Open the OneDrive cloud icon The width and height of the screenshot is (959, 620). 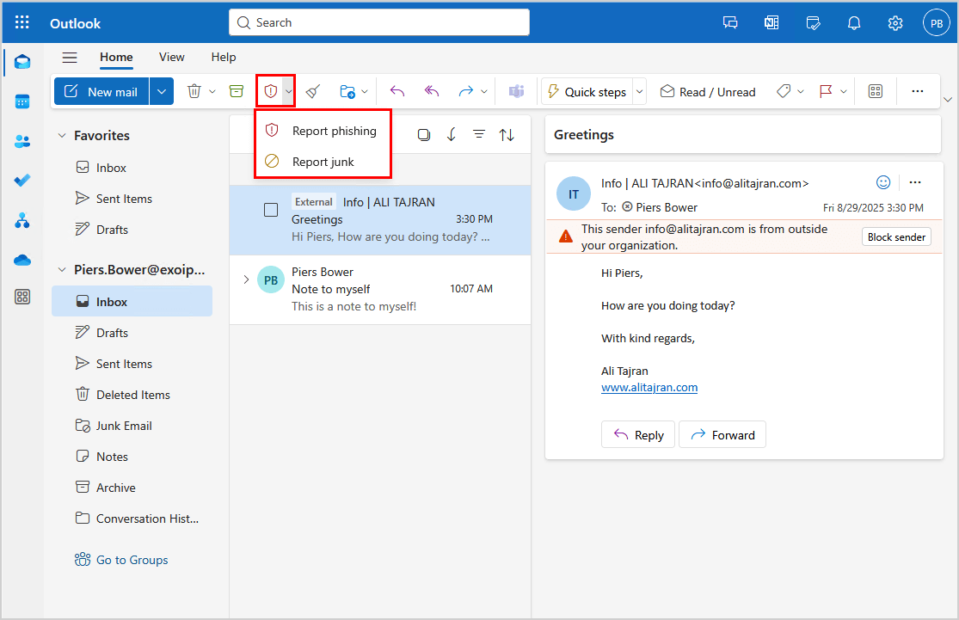pyautogui.click(x=22, y=259)
